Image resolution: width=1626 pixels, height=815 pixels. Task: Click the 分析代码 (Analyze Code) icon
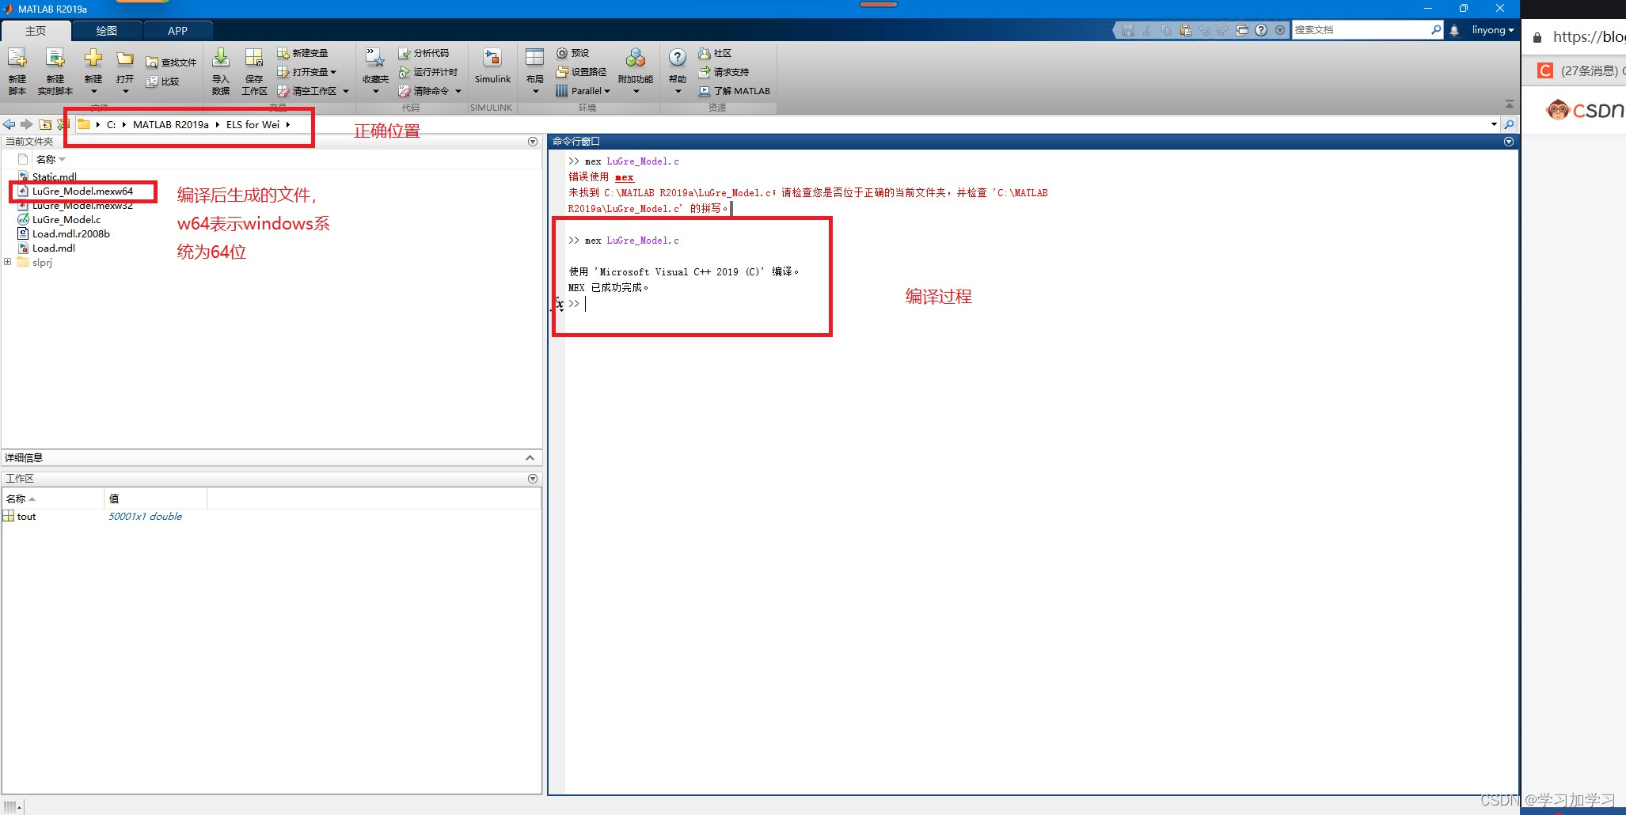tap(425, 52)
